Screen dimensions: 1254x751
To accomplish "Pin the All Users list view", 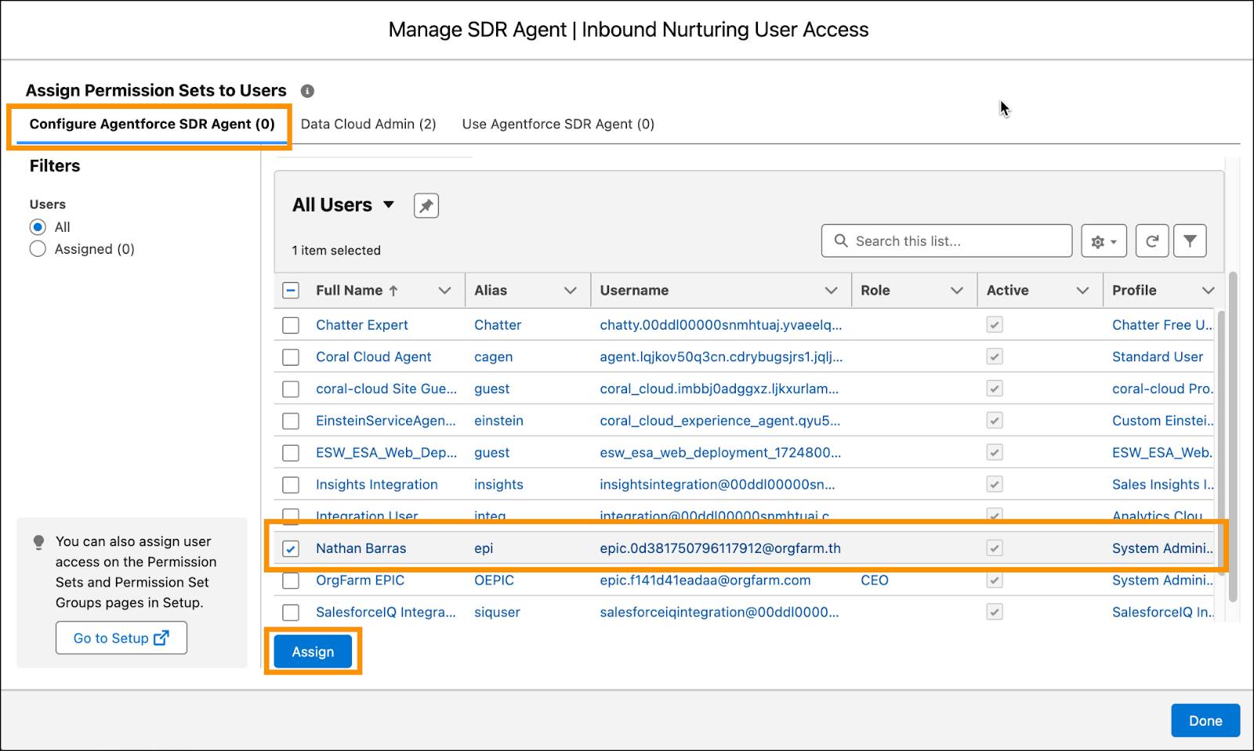I will (x=426, y=206).
